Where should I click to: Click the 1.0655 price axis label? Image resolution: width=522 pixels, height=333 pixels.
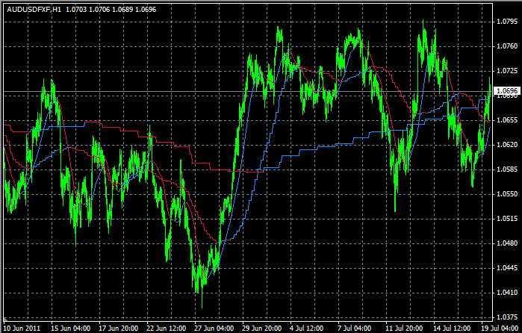[507, 120]
